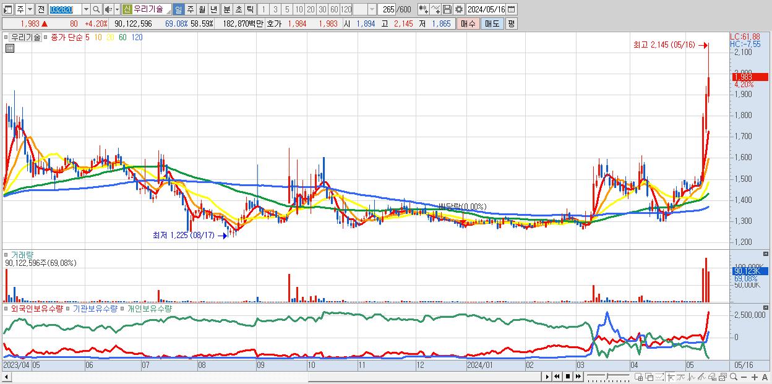Image resolution: width=772 pixels, height=384 pixels.
Task: Open the dropdown next to speaker icon
Action: tap(117, 9)
